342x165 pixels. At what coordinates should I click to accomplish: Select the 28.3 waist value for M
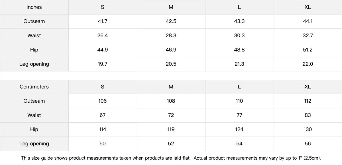point(171,36)
